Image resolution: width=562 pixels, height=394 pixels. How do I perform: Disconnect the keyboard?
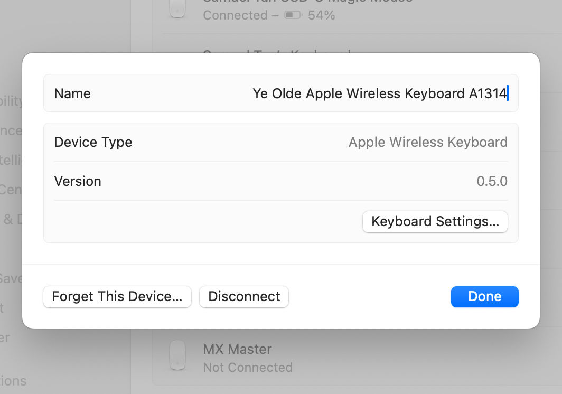tap(243, 296)
